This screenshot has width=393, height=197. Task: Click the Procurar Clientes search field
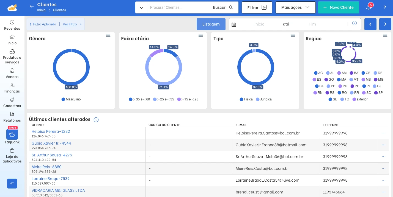(177, 8)
